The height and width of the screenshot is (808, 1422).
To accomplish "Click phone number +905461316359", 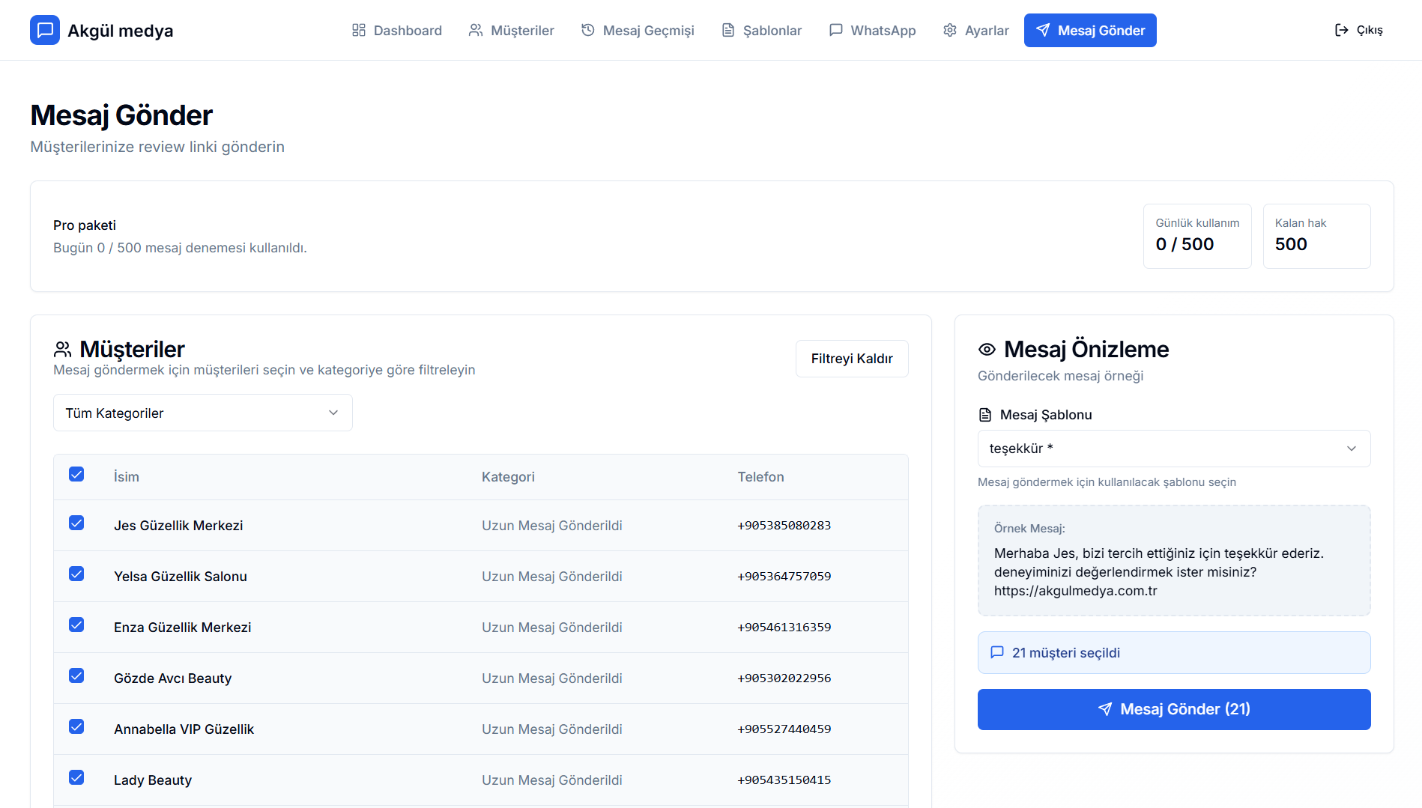I will (x=784, y=628).
